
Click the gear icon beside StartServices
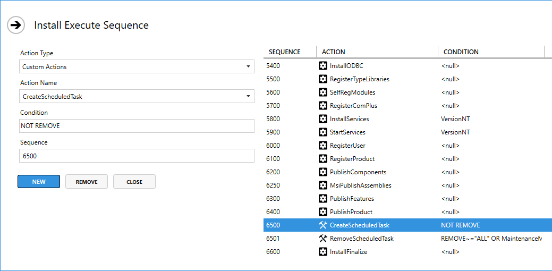point(322,132)
